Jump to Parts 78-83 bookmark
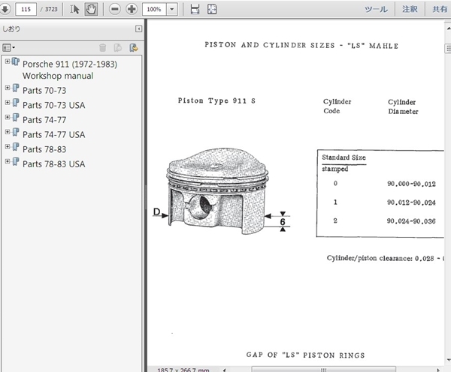The image size is (451, 372). [44, 149]
